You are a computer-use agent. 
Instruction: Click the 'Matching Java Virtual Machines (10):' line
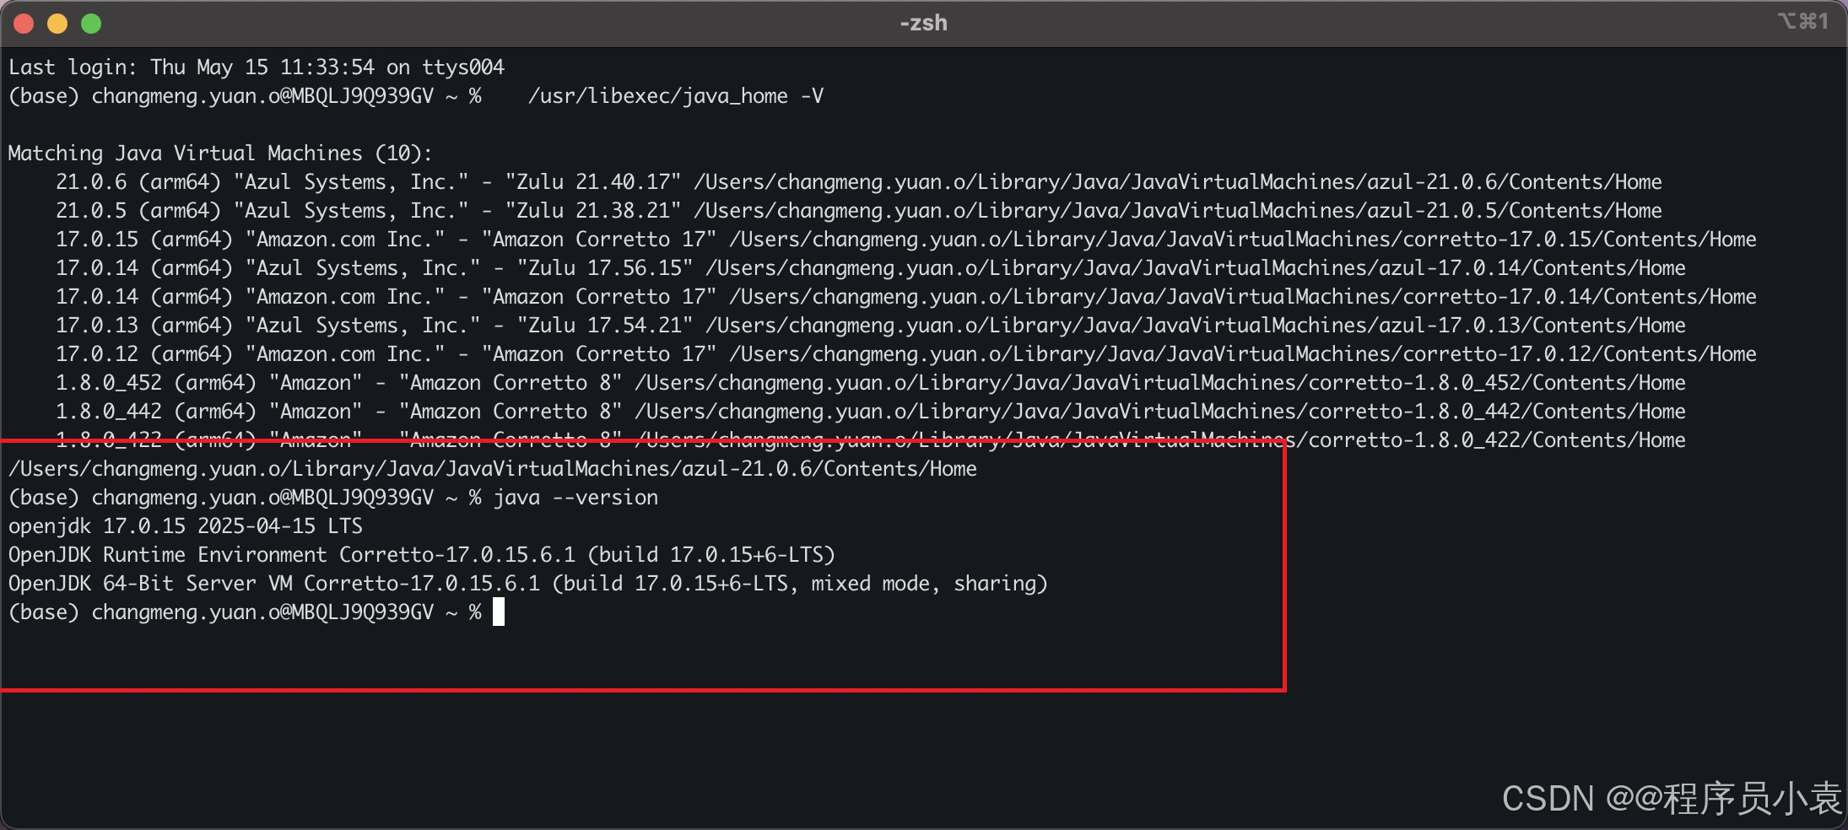tap(220, 154)
